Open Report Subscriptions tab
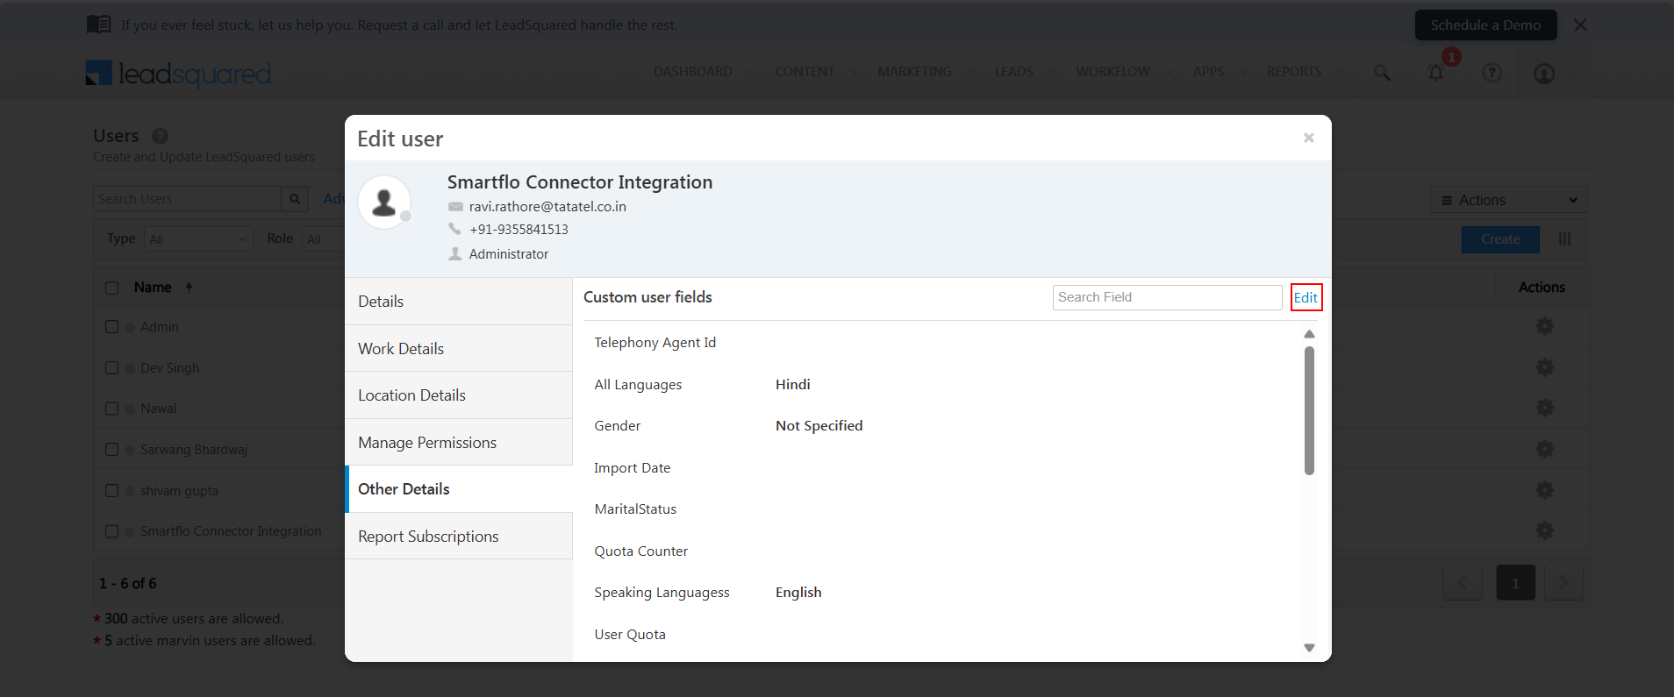The height and width of the screenshot is (697, 1674). click(459, 537)
